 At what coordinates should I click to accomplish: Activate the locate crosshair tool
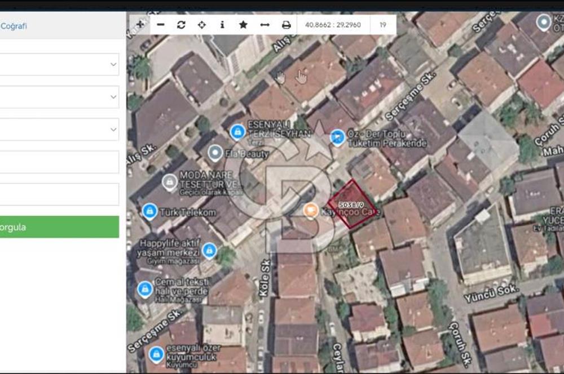coord(202,24)
